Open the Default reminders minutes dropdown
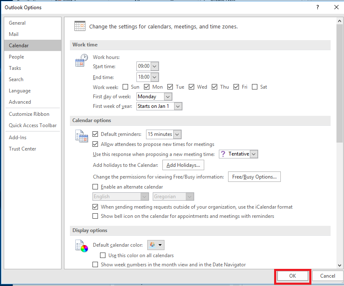Screen dimensions: 344x286 click(x=177, y=134)
